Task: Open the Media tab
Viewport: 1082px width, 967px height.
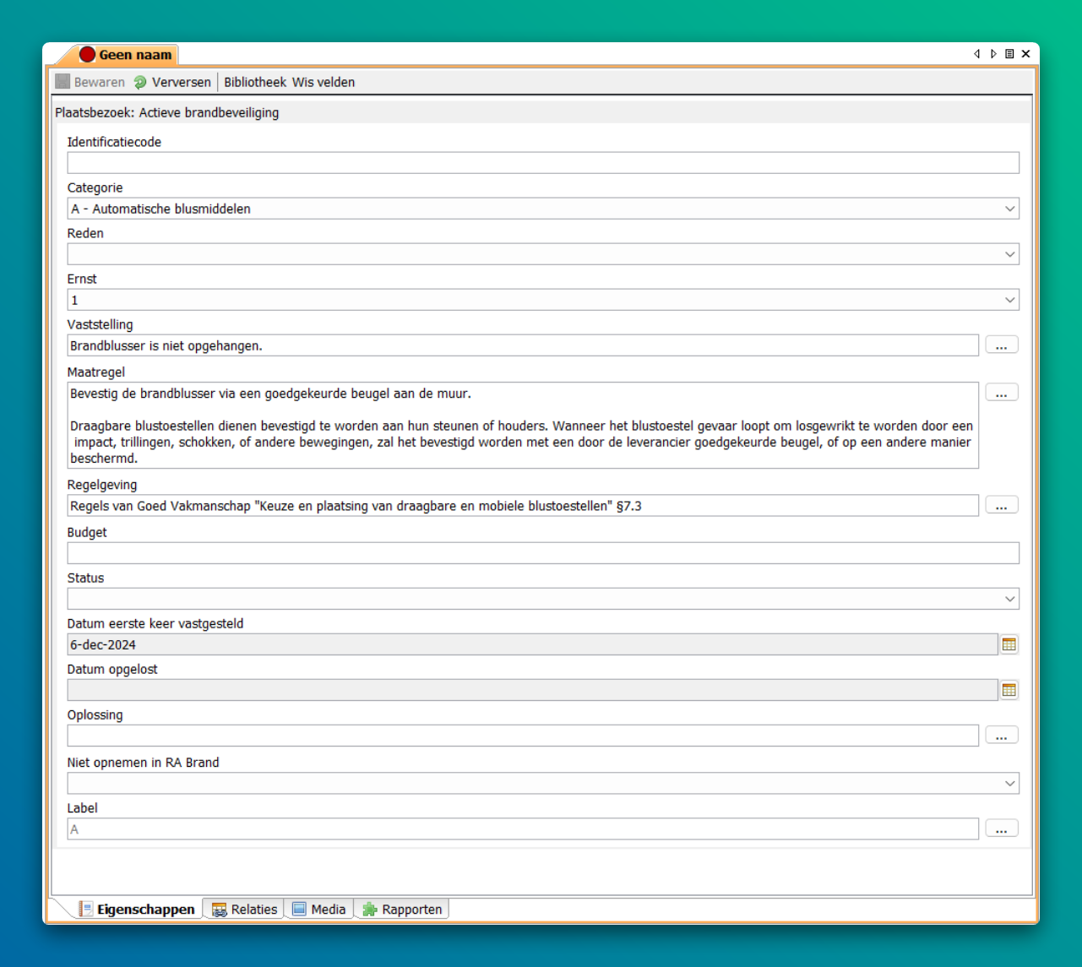Action: pos(319,910)
